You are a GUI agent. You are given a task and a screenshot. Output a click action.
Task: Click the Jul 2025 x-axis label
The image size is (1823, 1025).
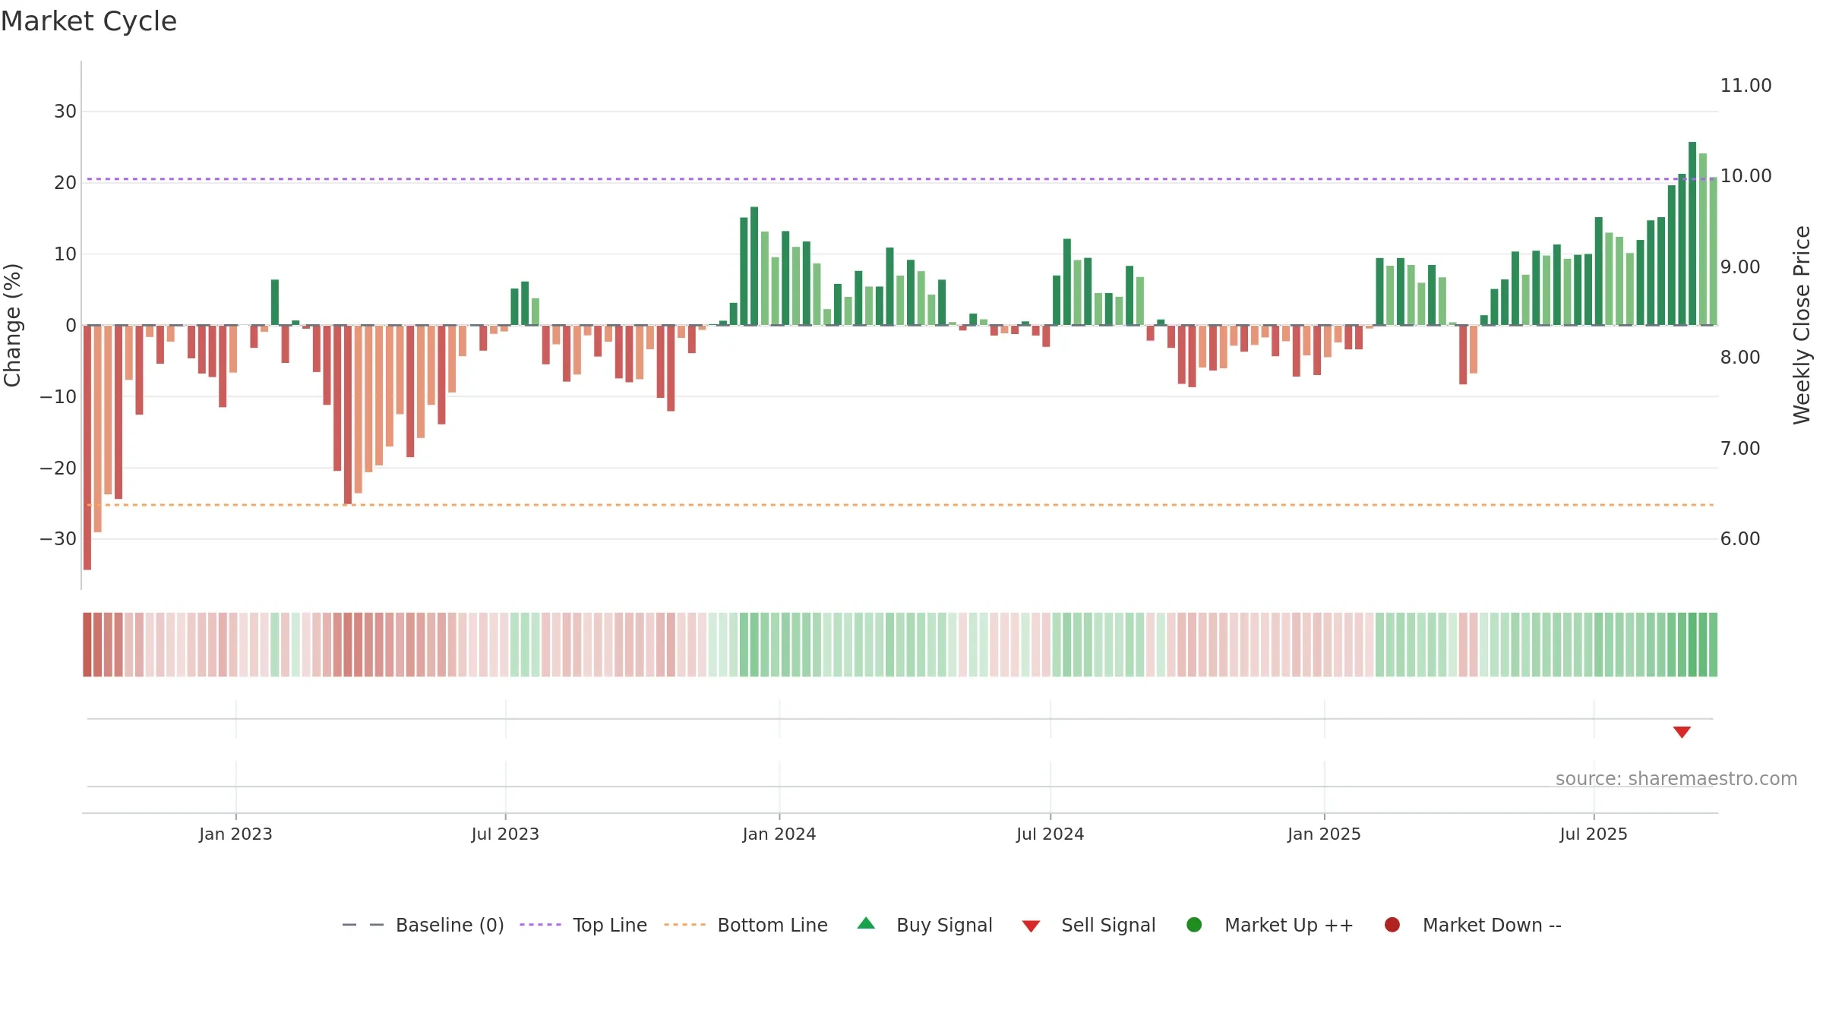1594,834
